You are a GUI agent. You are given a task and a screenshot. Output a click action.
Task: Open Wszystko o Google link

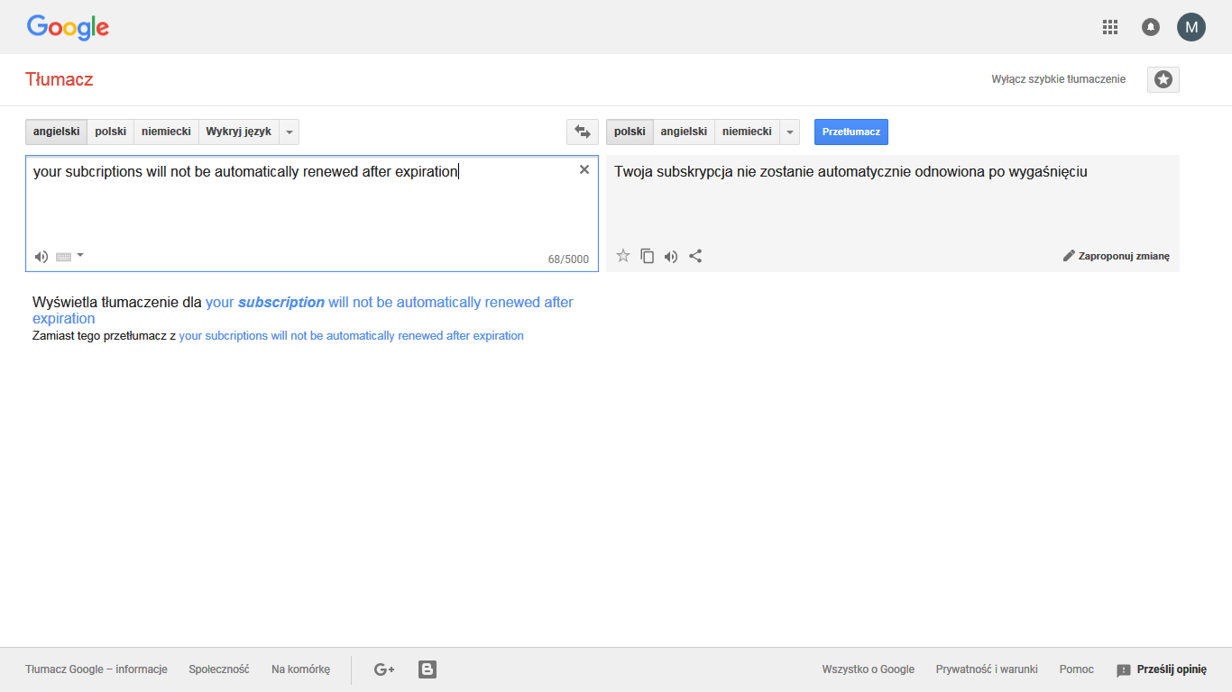(x=868, y=669)
